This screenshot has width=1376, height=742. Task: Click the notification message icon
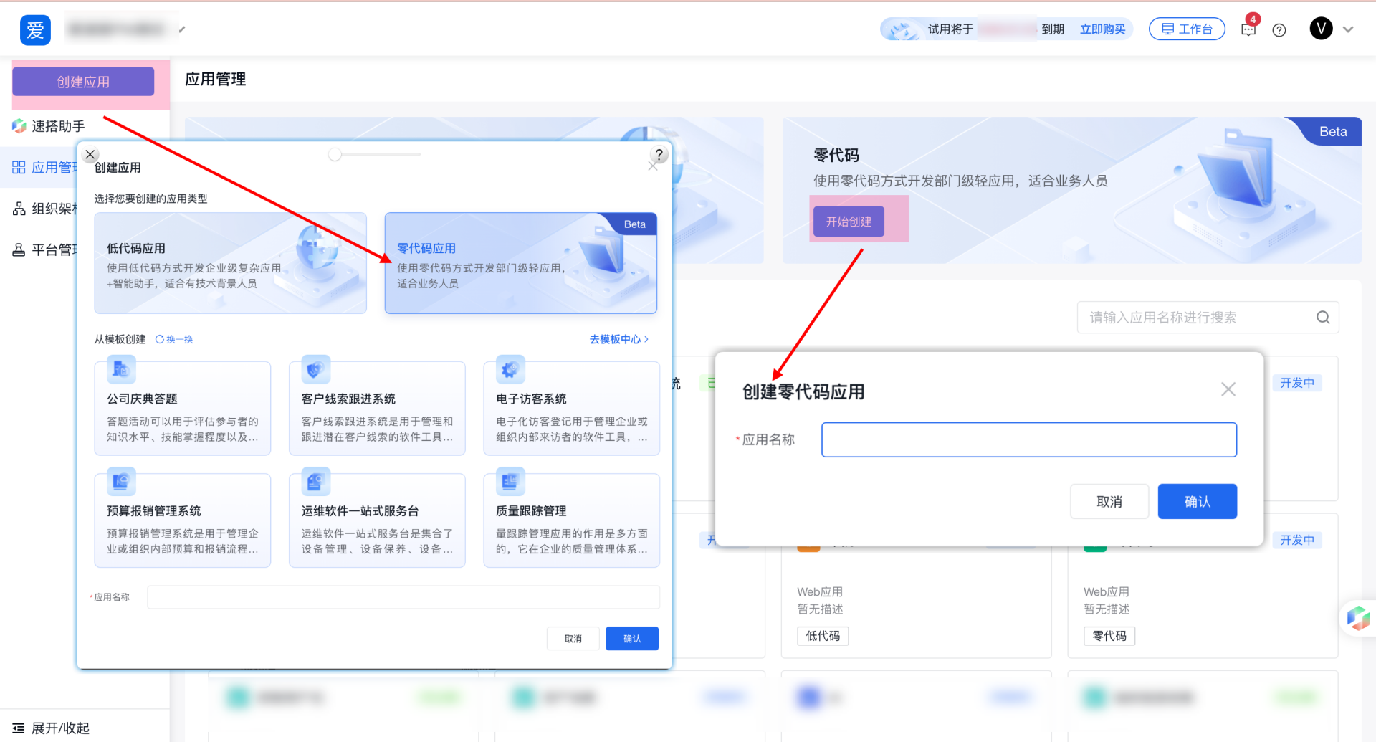[x=1248, y=29]
